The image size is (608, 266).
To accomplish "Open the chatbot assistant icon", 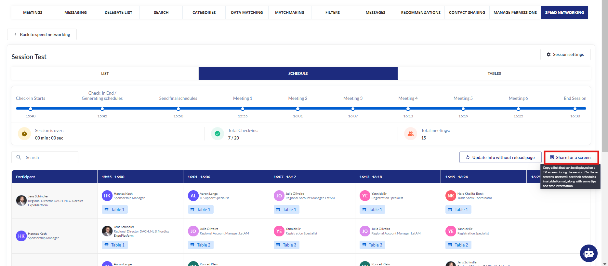I will 588,253.
